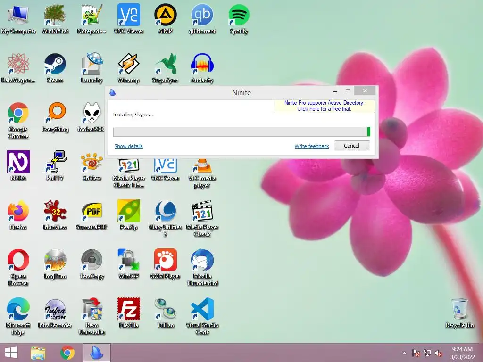Viewport: 483px width, 362px height.
Task: Click the NVDA desktop icon
Action: click(18, 165)
